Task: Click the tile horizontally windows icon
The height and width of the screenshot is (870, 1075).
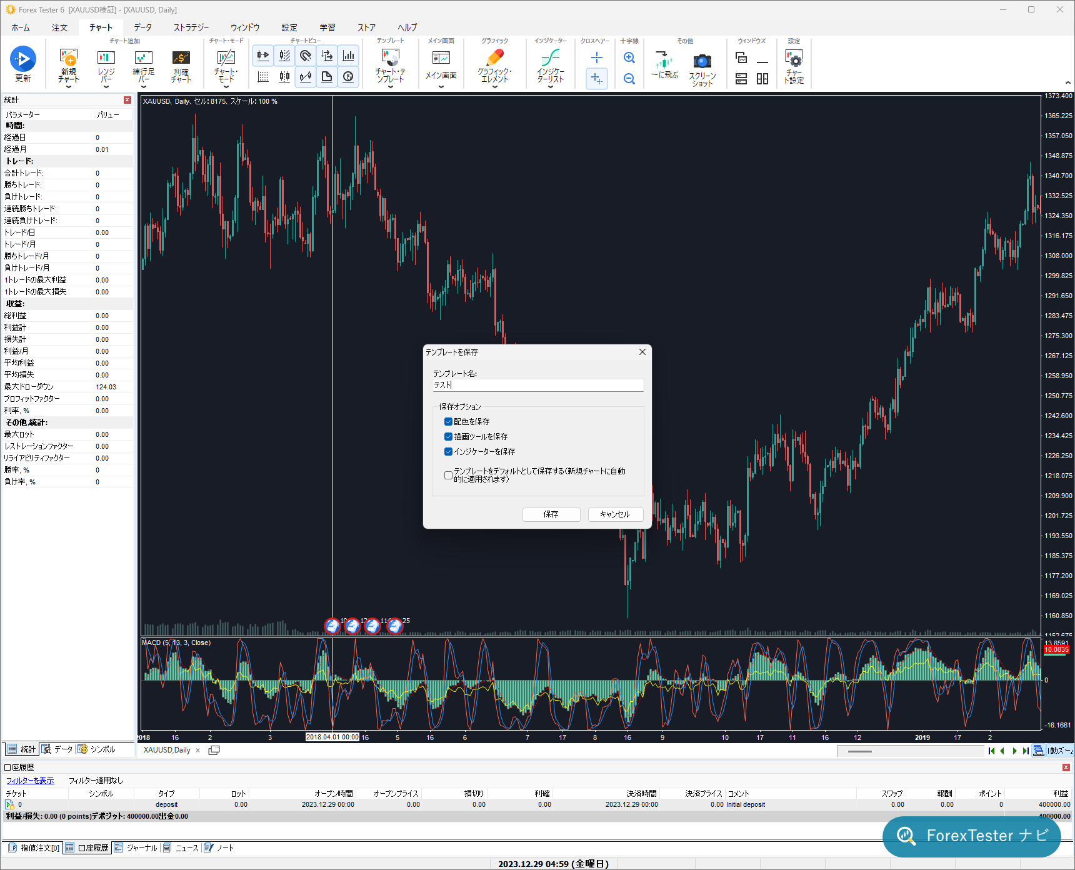Action: (741, 79)
